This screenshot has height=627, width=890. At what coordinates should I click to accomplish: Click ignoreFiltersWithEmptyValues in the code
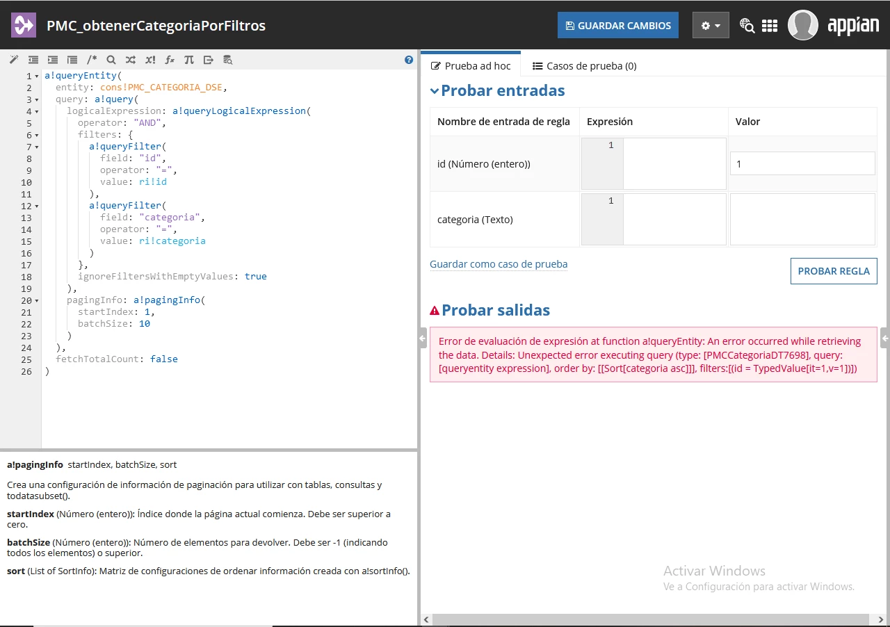pos(155,277)
